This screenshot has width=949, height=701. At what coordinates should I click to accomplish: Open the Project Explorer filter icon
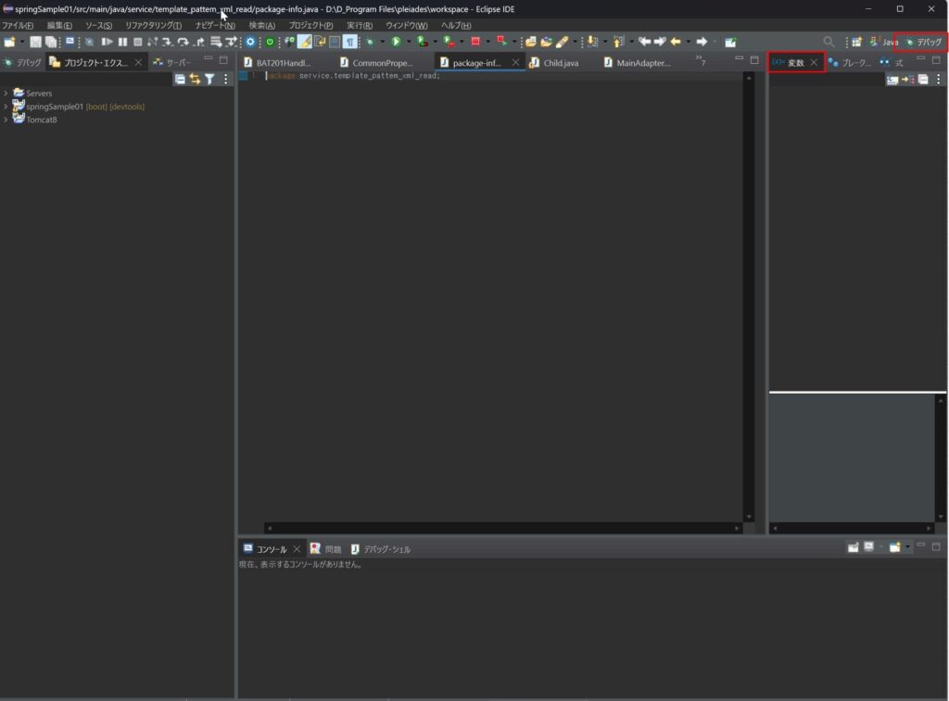pos(209,80)
